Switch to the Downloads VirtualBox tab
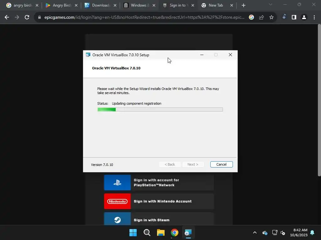This screenshot has height=240, width=321. pyautogui.click(x=98, y=5)
